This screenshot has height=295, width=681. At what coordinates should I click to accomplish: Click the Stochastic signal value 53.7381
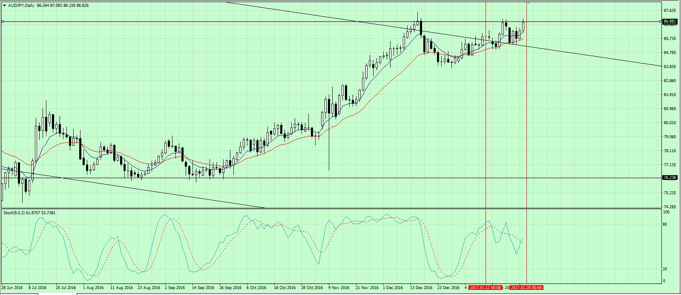[49, 213]
